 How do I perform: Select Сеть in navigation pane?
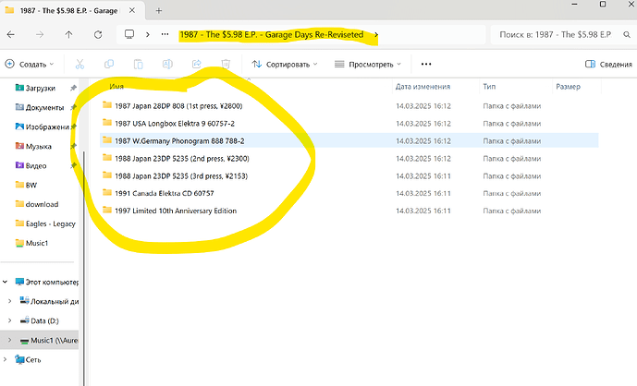(28, 359)
